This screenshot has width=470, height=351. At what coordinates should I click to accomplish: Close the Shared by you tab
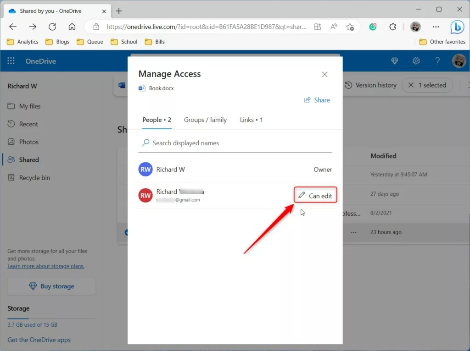pos(104,11)
